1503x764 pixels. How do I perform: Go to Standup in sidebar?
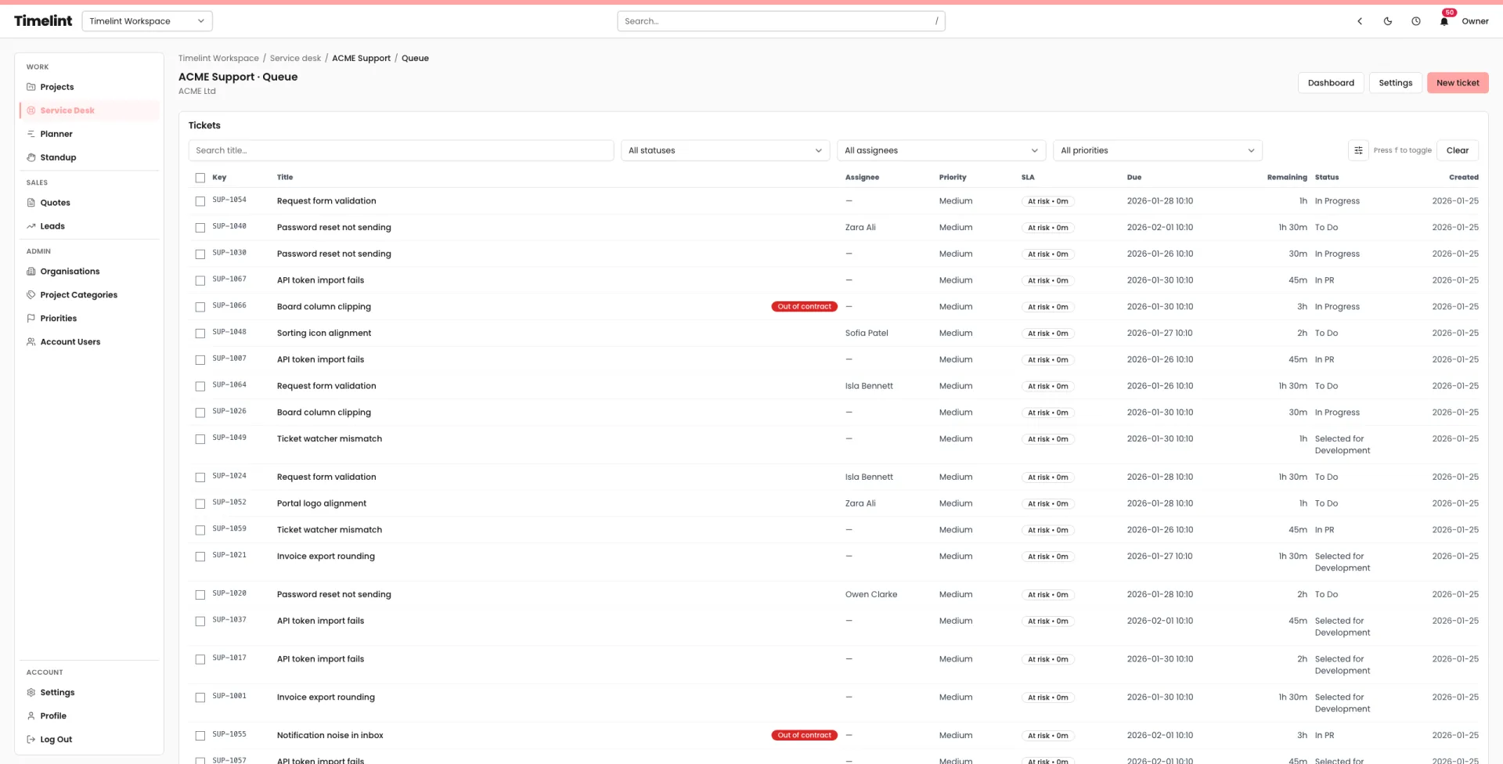pos(58,157)
